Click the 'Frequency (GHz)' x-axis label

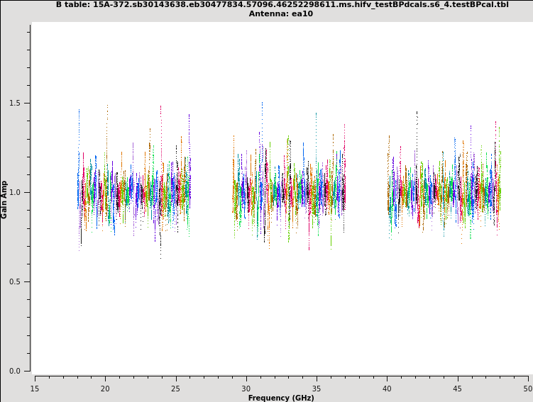click(x=281, y=398)
